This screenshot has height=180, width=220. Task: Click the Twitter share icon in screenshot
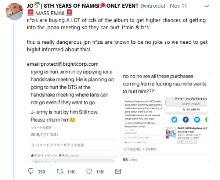point(174,120)
